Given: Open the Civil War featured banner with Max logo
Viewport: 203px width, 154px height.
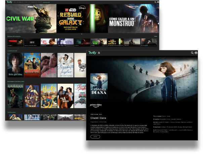Looking at the screenshot, I should (31, 18).
